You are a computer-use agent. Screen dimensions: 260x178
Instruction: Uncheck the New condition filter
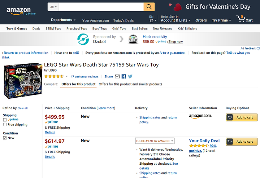tap(5, 138)
